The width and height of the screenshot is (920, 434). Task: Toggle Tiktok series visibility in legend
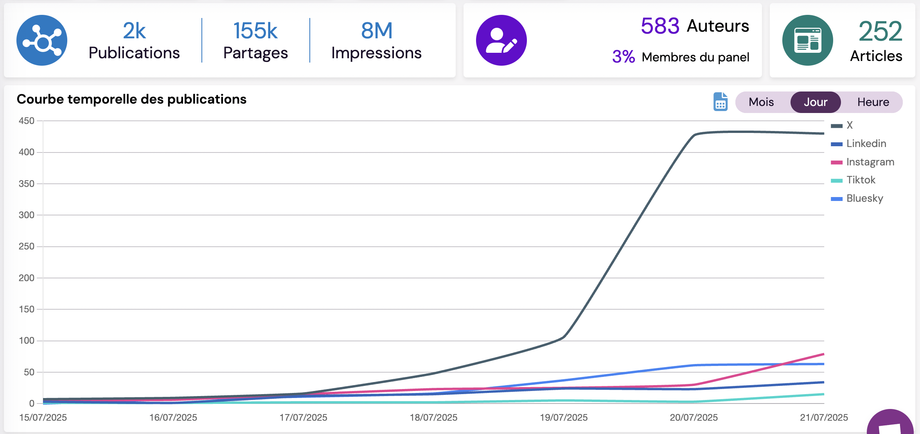[x=861, y=180]
